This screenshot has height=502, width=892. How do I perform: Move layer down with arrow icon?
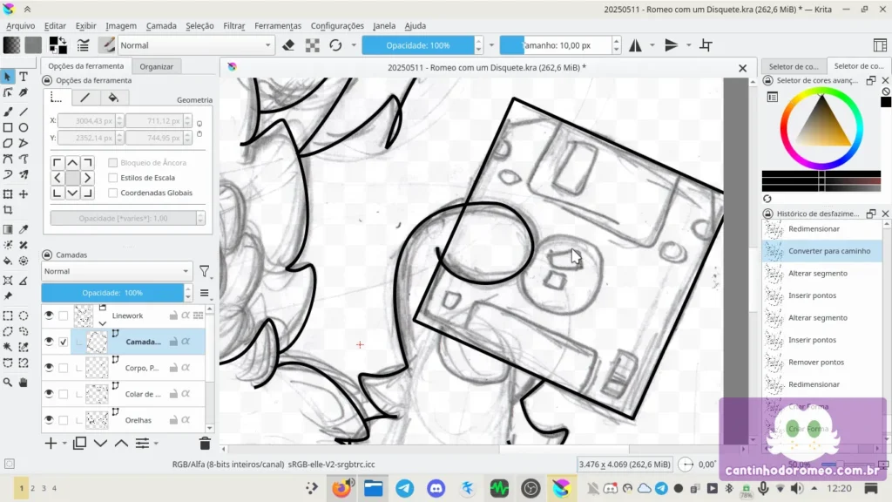click(x=101, y=443)
